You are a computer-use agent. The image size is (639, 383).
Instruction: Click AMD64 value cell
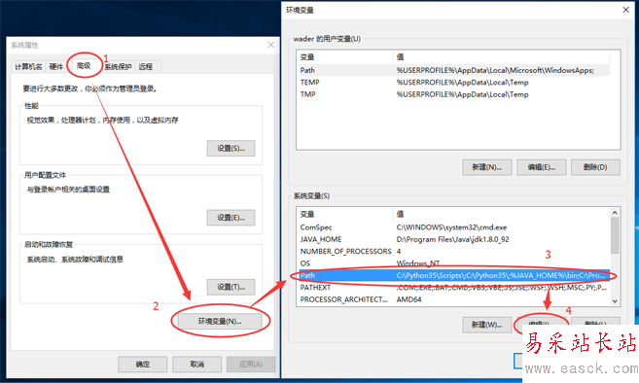(x=408, y=299)
